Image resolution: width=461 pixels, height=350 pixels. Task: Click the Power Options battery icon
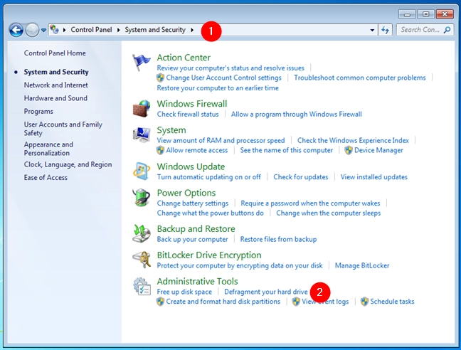click(142, 198)
